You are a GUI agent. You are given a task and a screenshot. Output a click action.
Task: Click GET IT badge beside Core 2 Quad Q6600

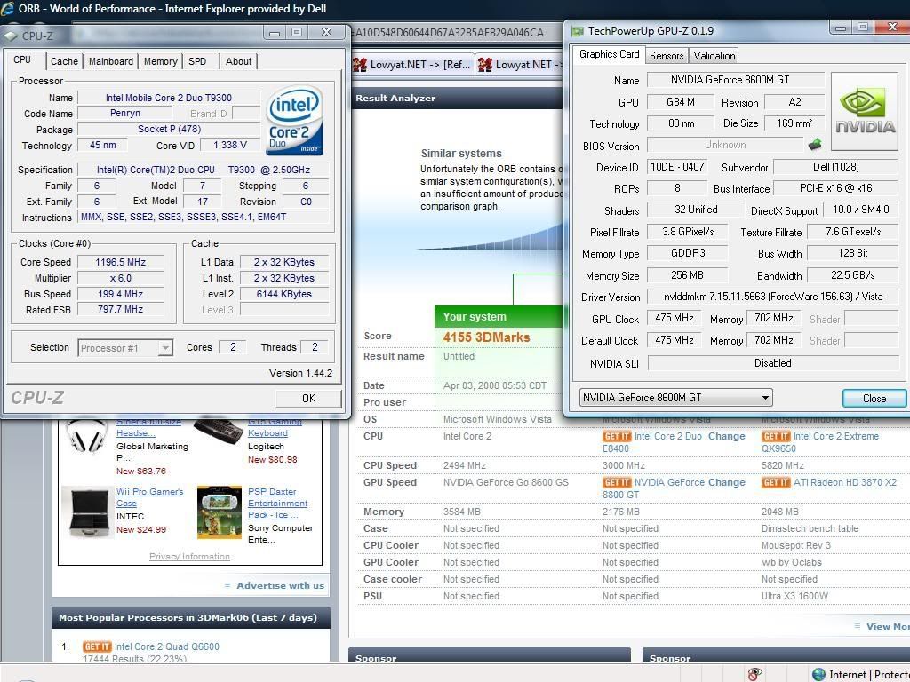click(97, 647)
